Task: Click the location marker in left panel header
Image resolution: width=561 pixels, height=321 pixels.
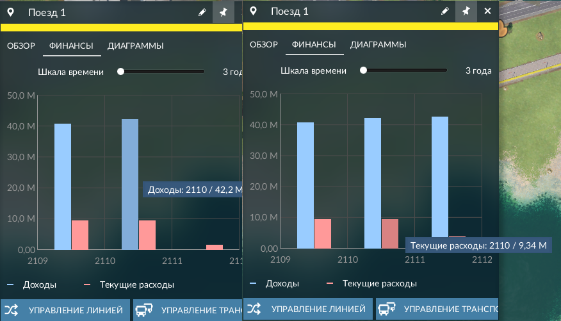Action: click(11, 13)
